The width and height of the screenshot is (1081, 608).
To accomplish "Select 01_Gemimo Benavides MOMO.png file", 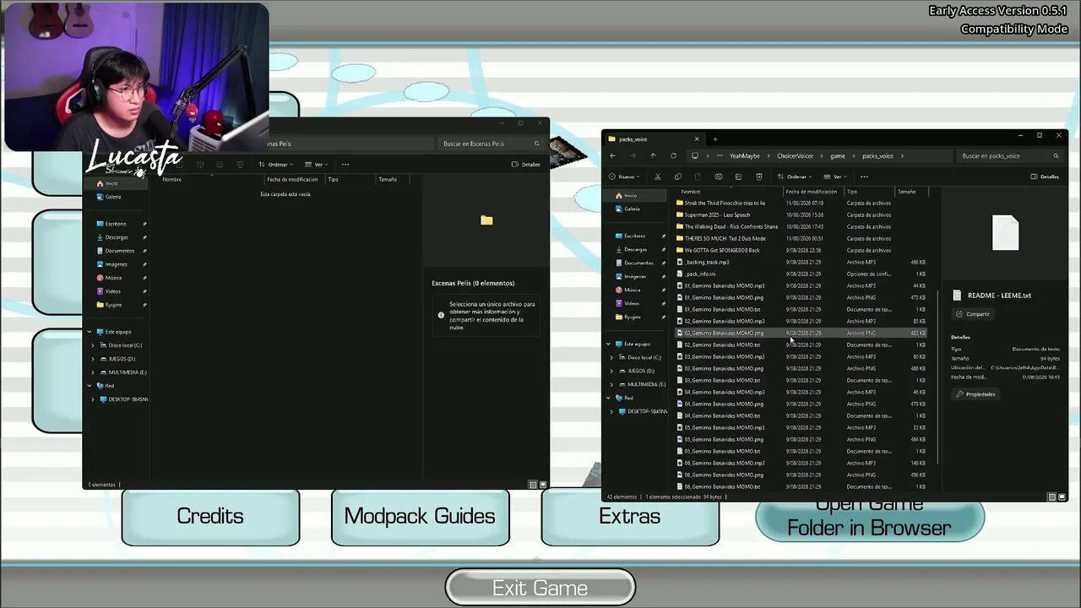I will tap(801, 297).
